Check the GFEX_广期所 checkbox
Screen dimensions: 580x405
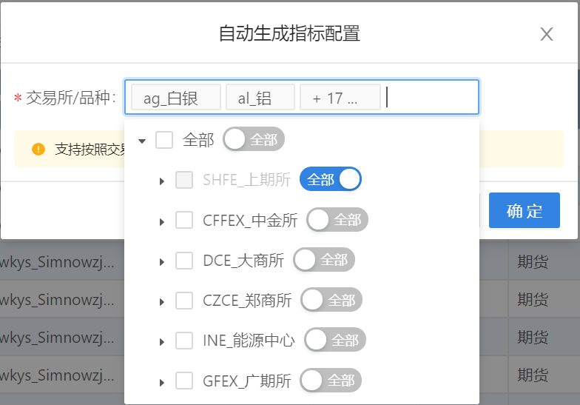183,381
